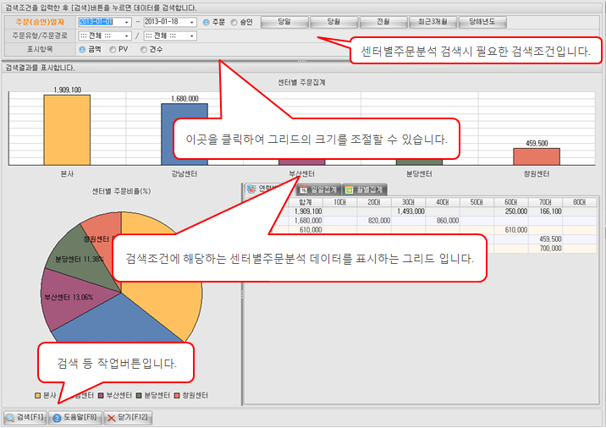Select the grid cell 820,000

coord(374,221)
